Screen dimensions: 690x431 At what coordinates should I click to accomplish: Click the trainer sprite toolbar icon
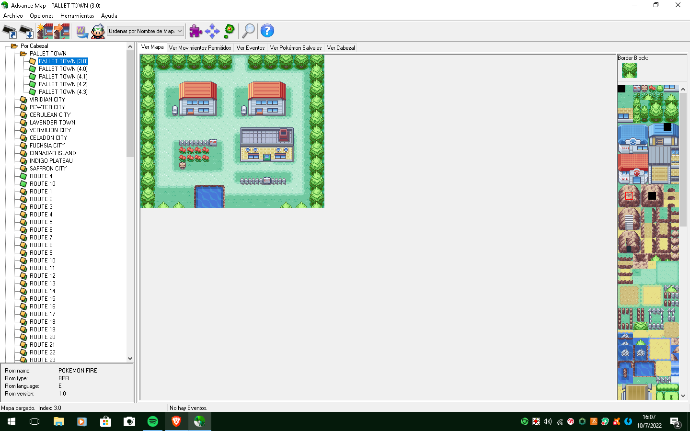98,32
